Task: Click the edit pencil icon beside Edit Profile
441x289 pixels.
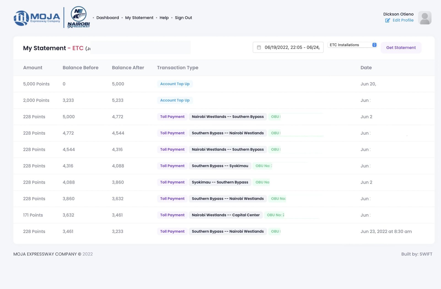Action: click(x=388, y=20)
